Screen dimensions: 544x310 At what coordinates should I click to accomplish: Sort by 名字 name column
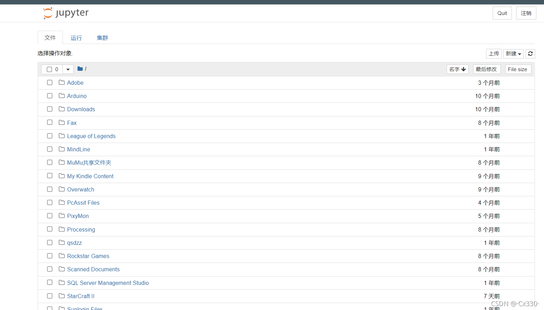(457, 69)
